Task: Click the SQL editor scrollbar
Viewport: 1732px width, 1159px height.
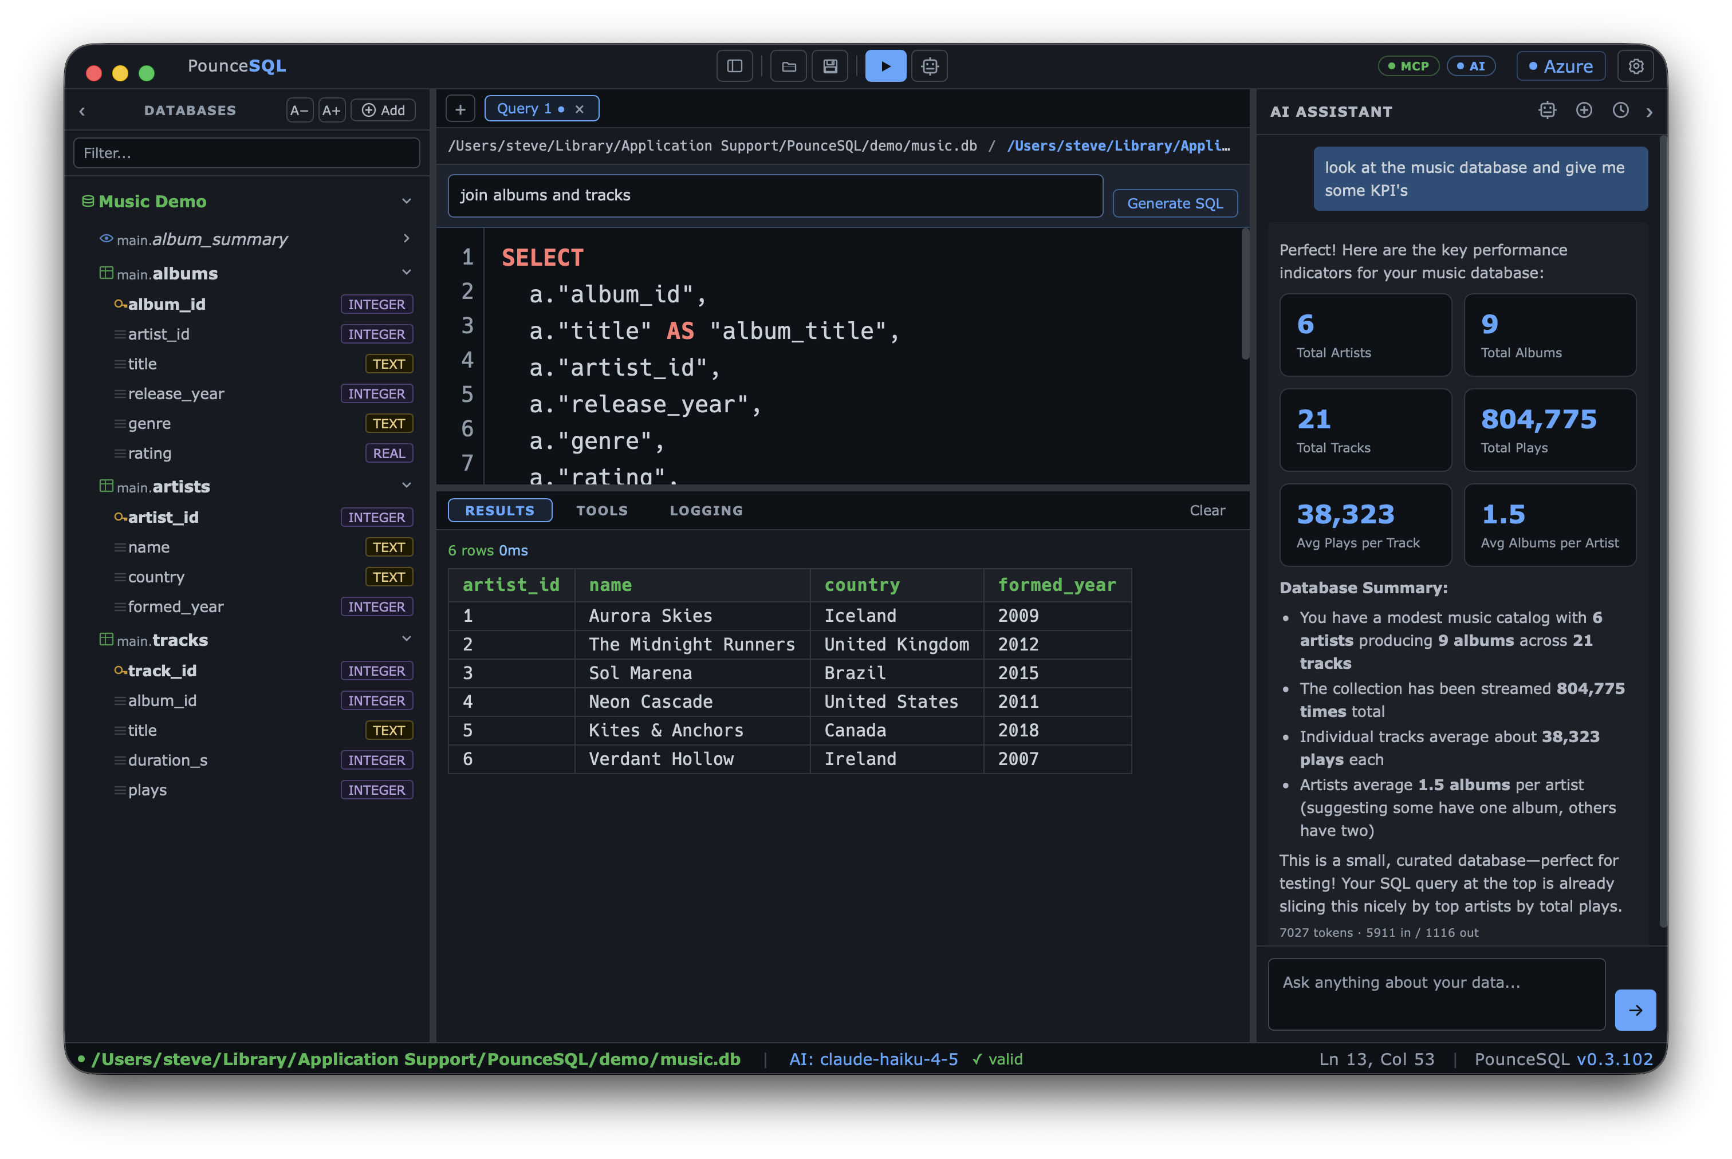Action: point(1245,294)
